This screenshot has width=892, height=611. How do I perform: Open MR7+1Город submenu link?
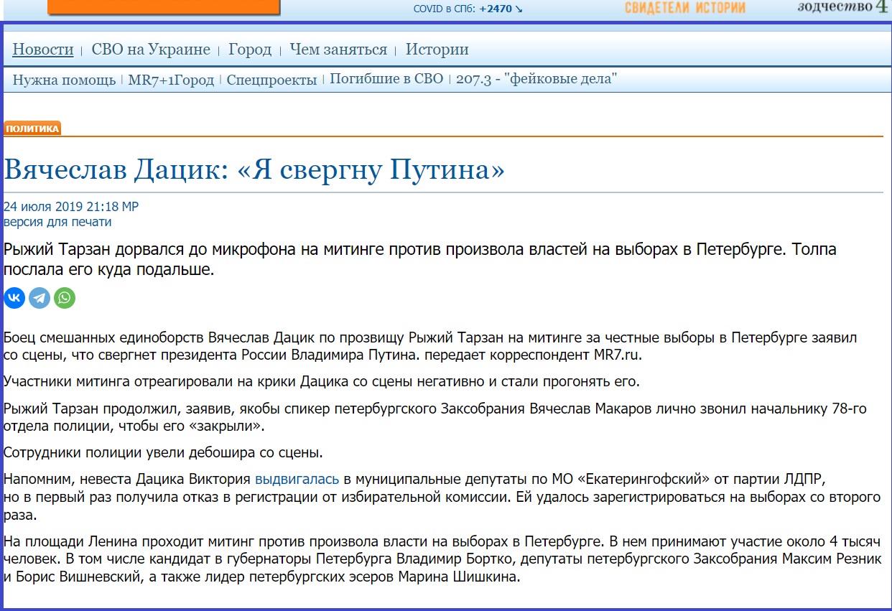(171, 80)
